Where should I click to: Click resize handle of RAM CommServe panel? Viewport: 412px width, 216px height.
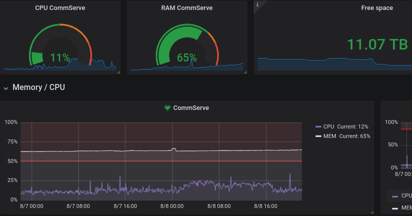(246, 72)
